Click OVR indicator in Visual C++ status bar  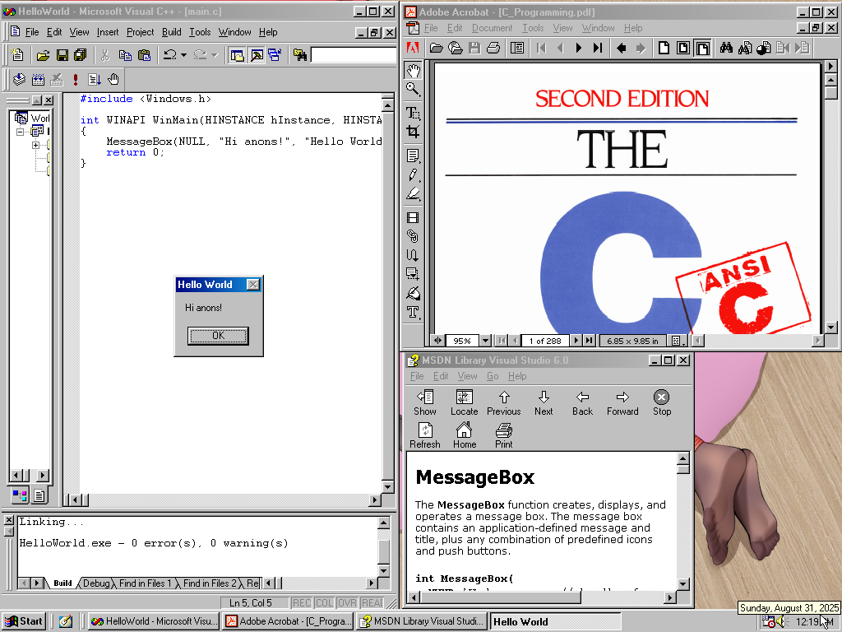pos(347,603)
